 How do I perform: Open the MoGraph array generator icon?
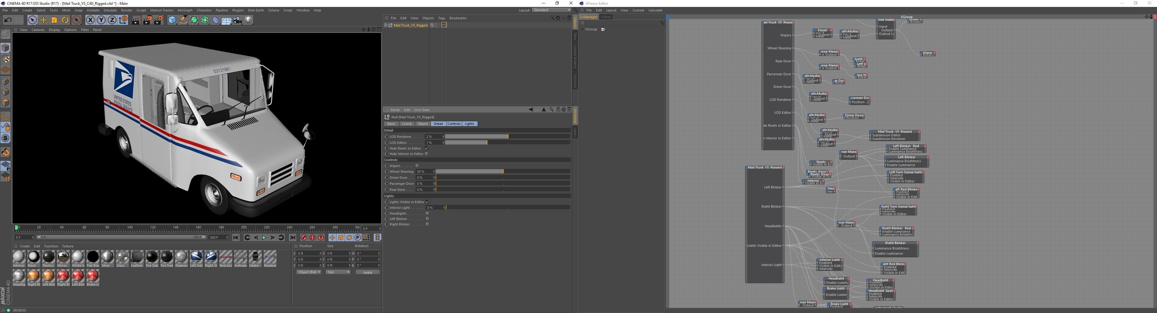tap(205, 20)
